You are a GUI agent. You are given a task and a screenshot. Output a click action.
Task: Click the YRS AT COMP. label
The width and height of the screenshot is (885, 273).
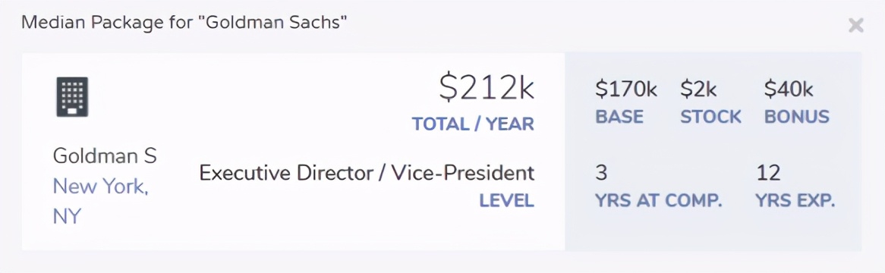tap(659, 201)
